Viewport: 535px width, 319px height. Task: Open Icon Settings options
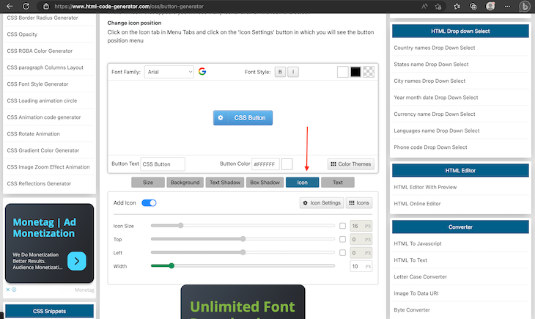[321, 202]
